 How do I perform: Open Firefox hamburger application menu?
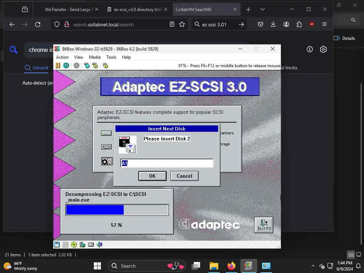325,24
